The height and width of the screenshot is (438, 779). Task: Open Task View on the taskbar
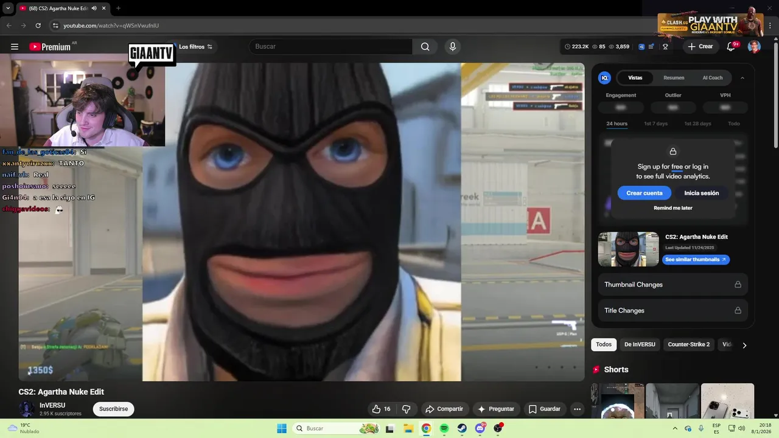[x=389, y=428]
